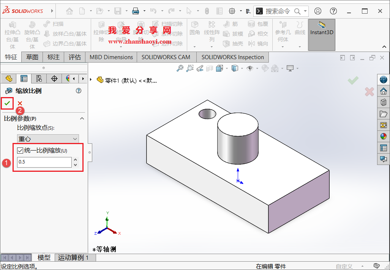Open the Display Style dropdown arrow
390x270 pixels.
click(242, 68)
